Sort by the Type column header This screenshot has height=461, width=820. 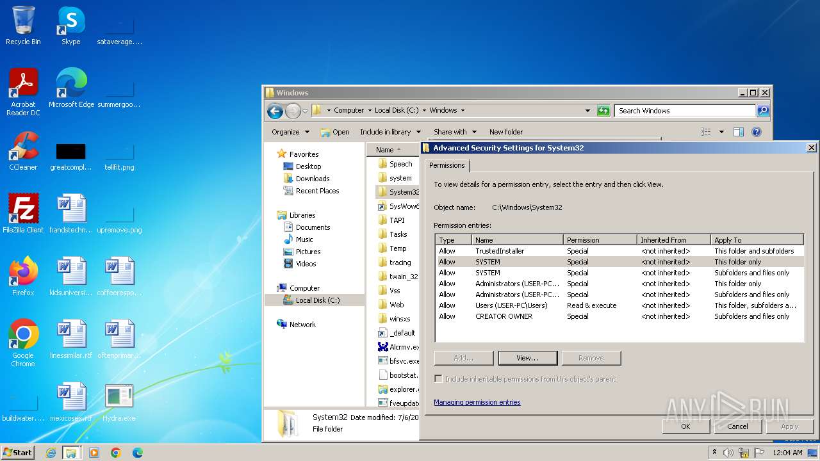tap(454, 240)
